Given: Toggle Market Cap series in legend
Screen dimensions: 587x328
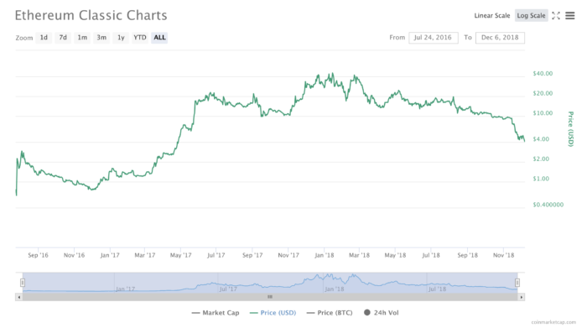Looking at the screenshot, I should tap(216, 313).
